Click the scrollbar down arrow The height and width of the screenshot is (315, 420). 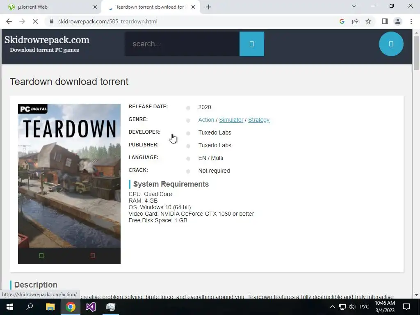pos(416,295)
